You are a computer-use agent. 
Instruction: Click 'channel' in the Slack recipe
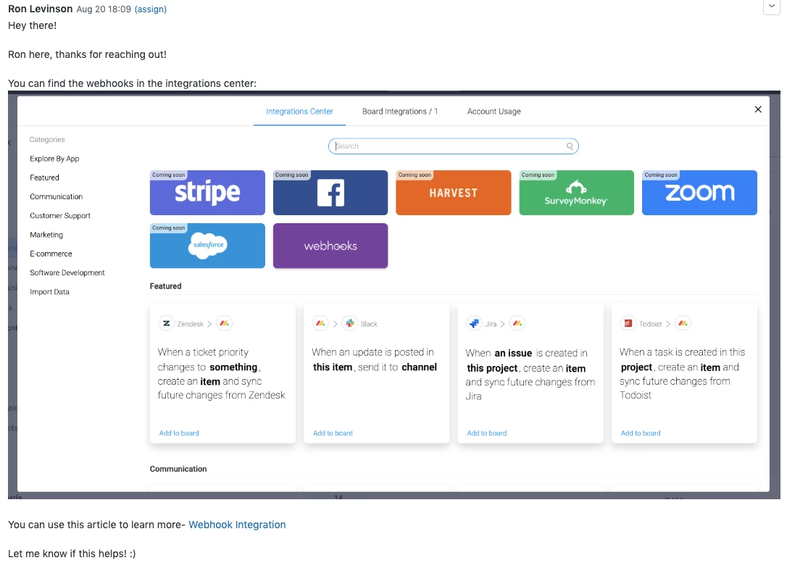tap(419, 367)
